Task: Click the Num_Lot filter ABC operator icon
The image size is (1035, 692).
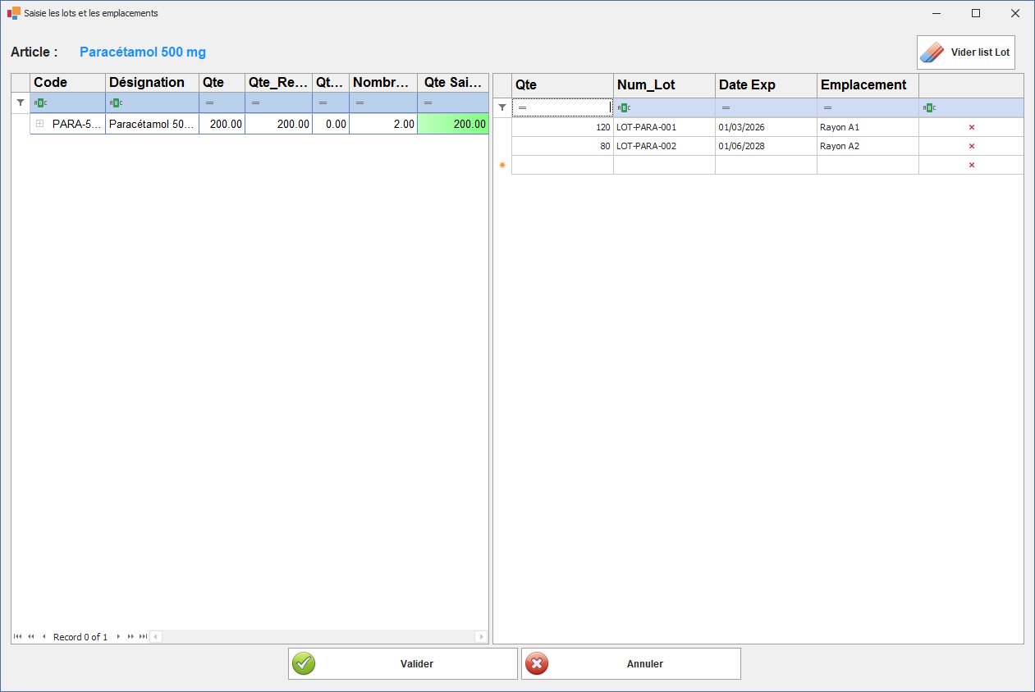Action: [623, 108]
